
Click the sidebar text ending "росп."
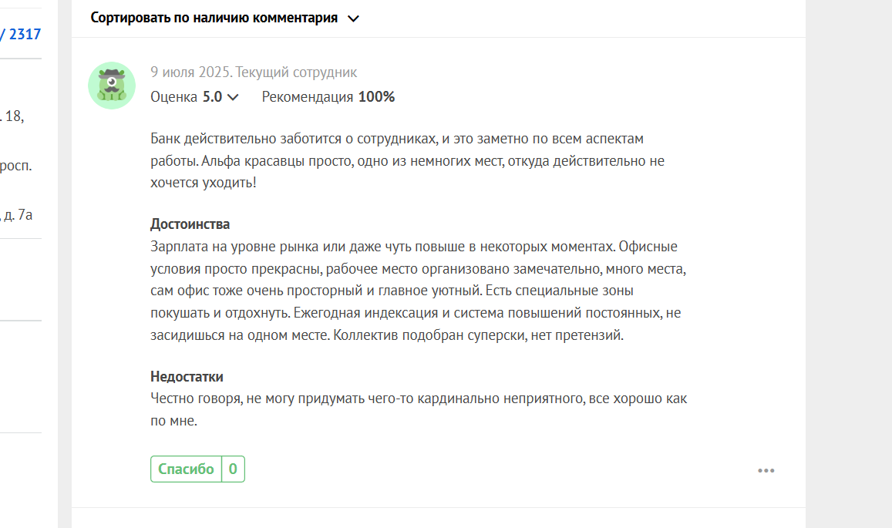click(16, 166)
